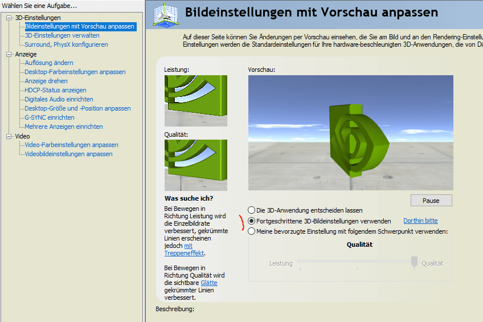
Task: Open 'HDCP-Status anzeigen' tree item
Action: (x=55, y=90)
